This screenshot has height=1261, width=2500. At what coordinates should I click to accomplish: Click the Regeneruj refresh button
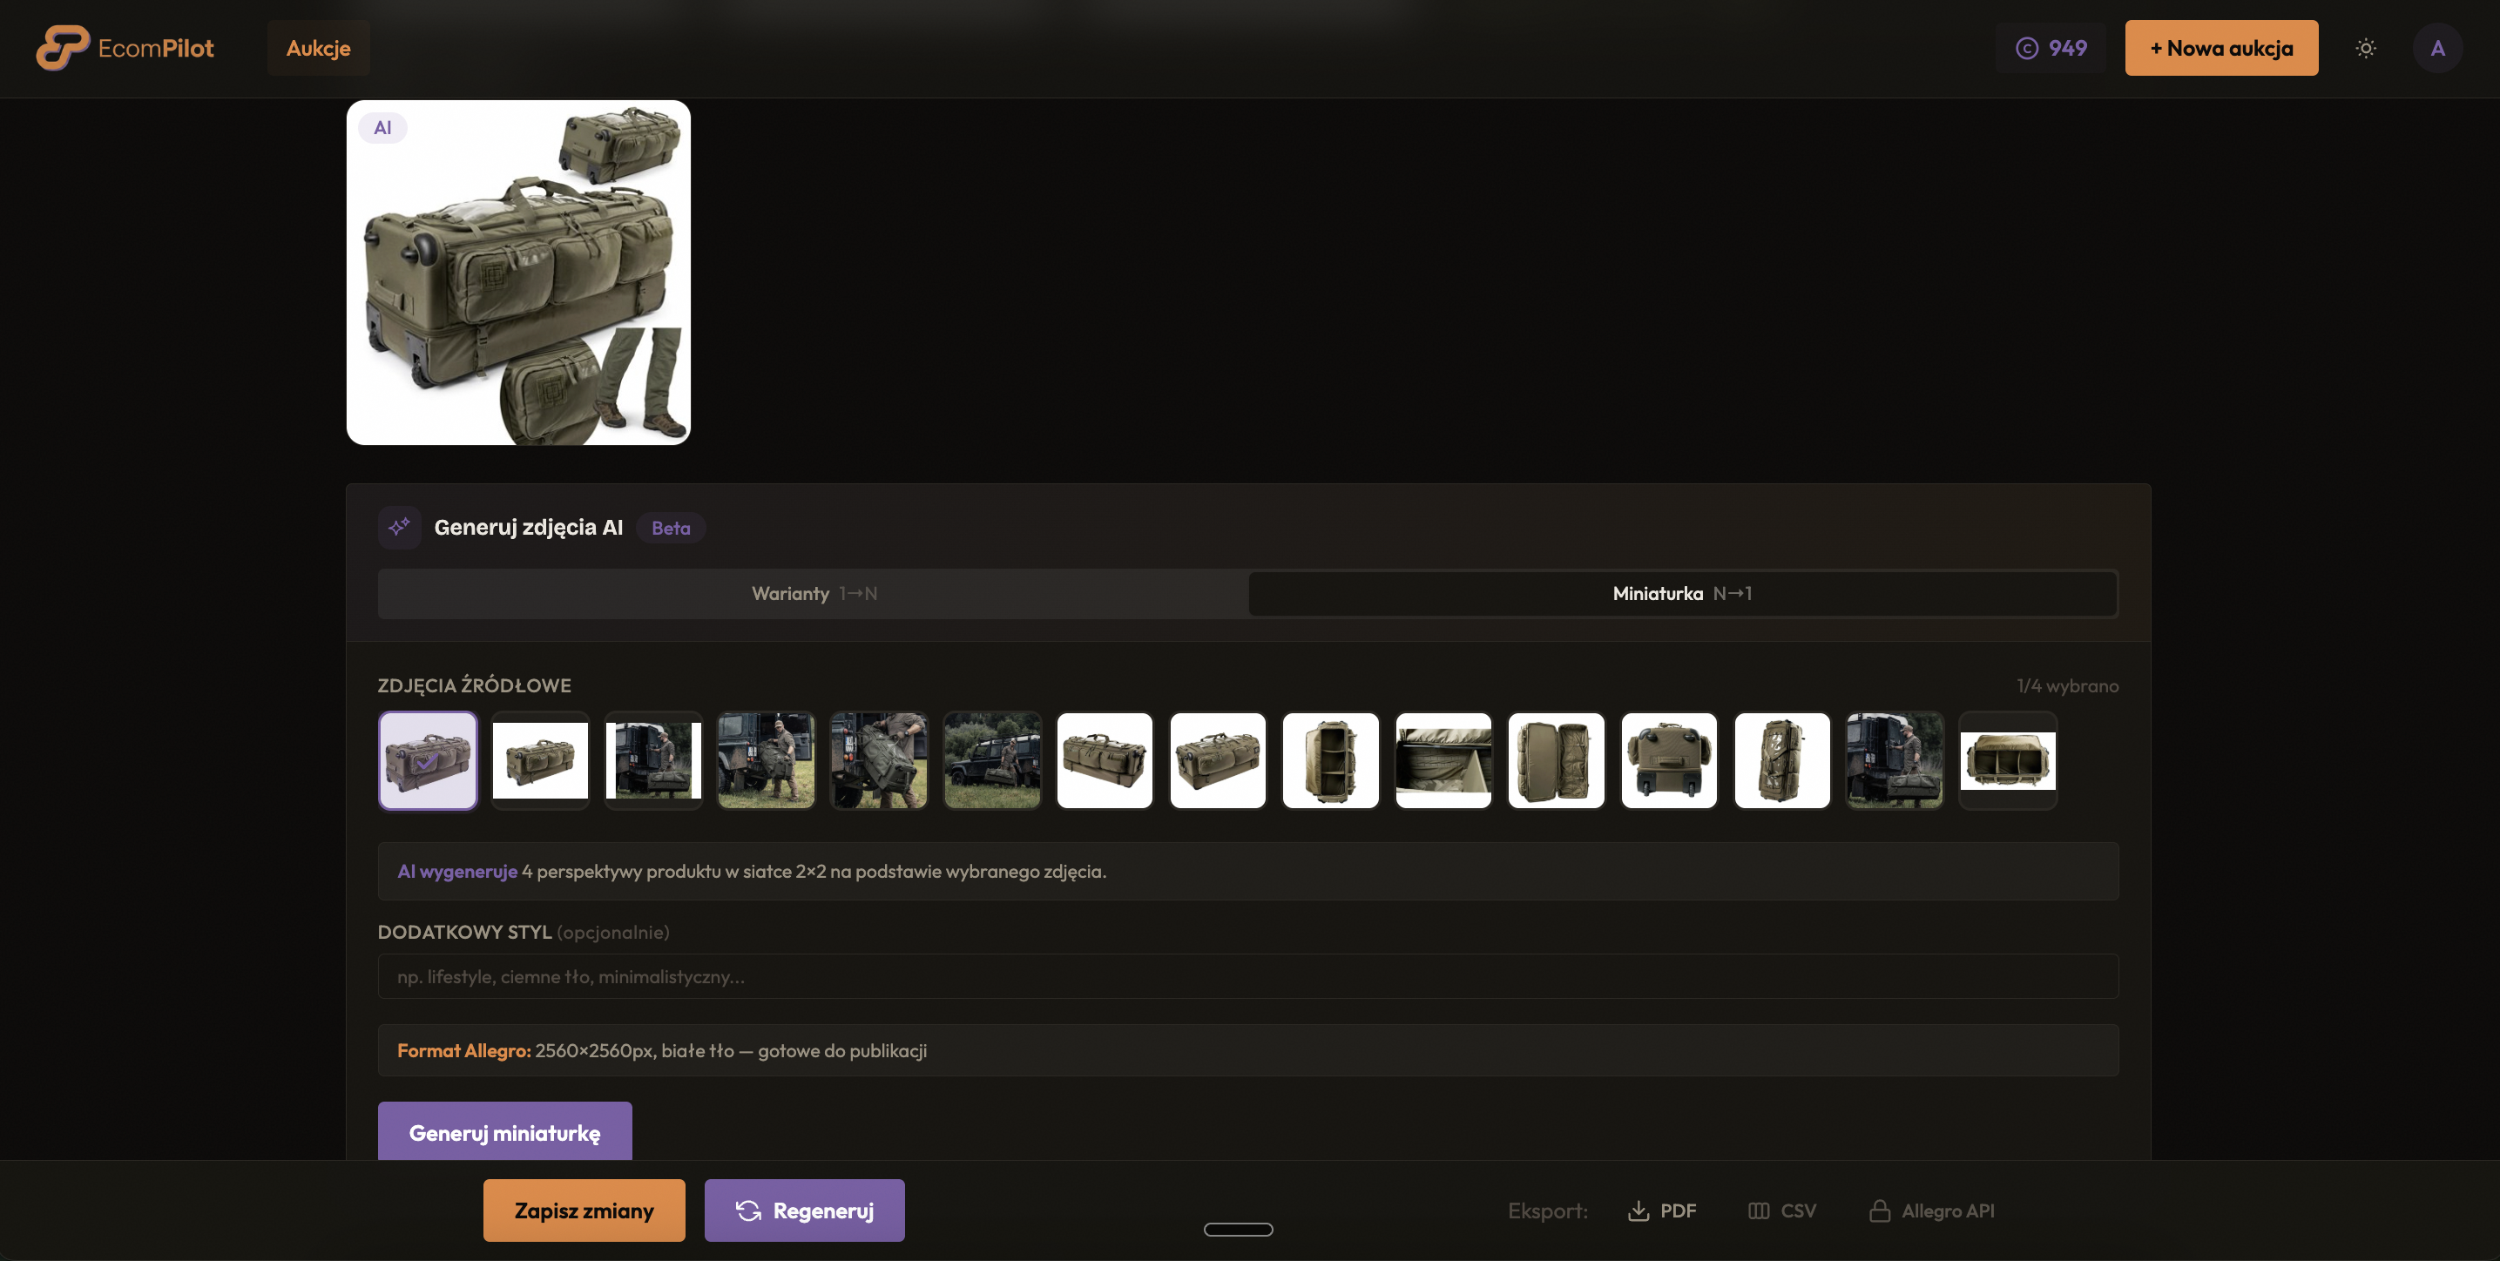pos(803,1210)
